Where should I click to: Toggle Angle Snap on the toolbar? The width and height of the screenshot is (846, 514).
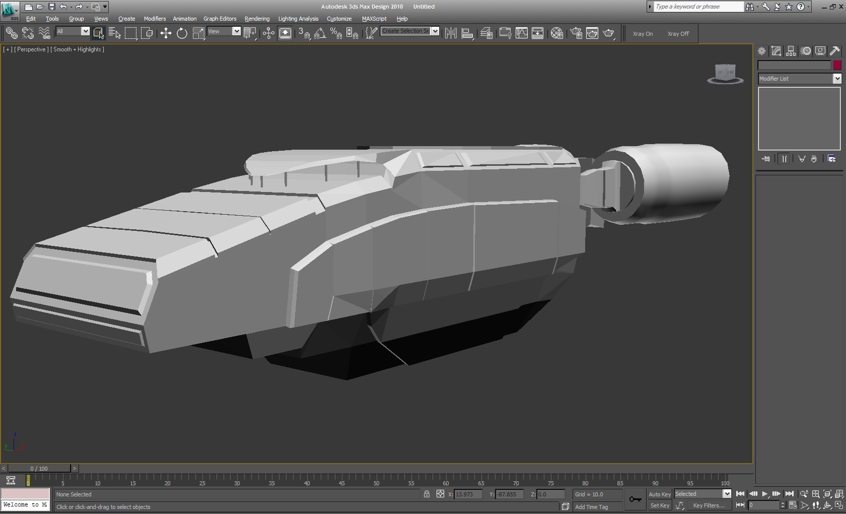[x=320, y=33]
